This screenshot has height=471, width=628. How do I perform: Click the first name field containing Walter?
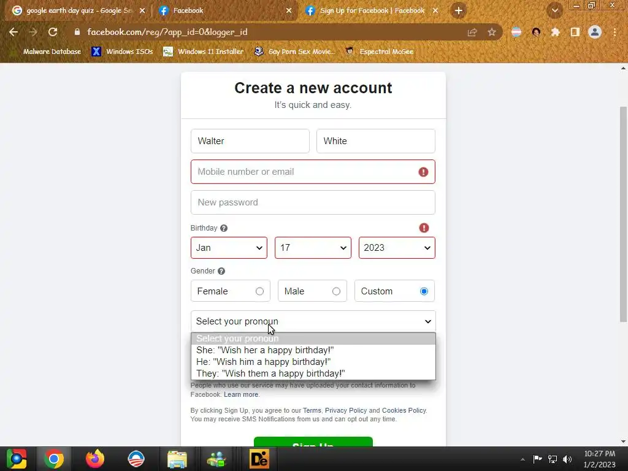pos(250,141)
